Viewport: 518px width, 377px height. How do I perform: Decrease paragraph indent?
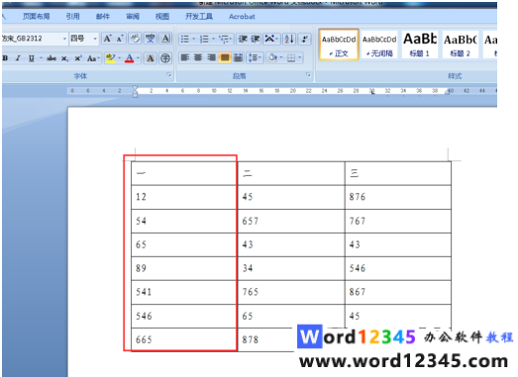point(243,40)
